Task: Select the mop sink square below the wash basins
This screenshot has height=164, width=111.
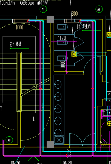Action: (x=59, y=140)
